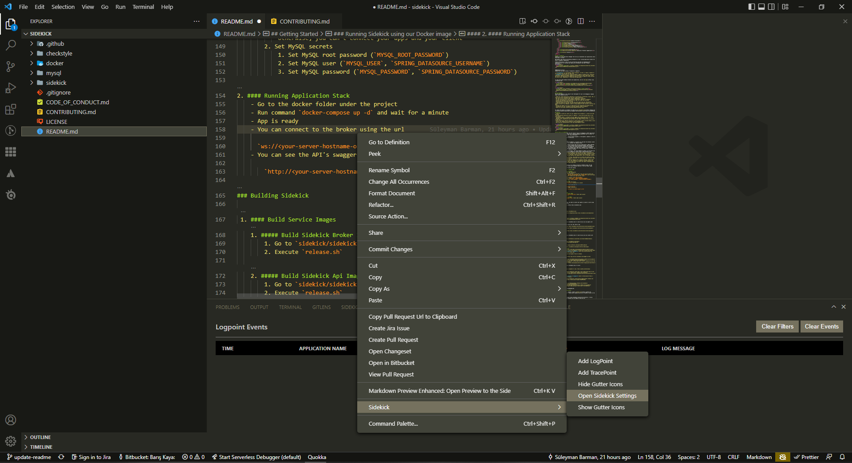Click the feedback icon in the status bar

pos(829,457)
